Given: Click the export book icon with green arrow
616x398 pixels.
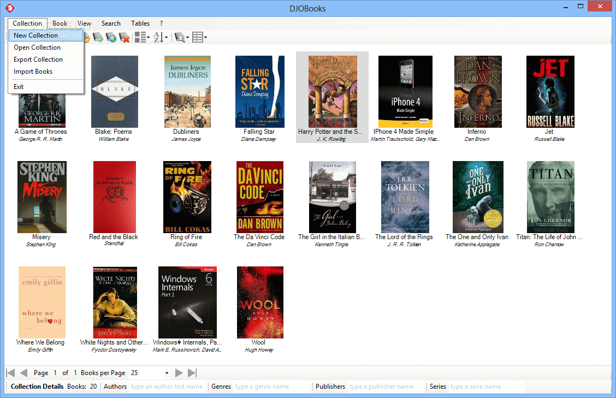Looking at the screenshot, I should point(98,37).
